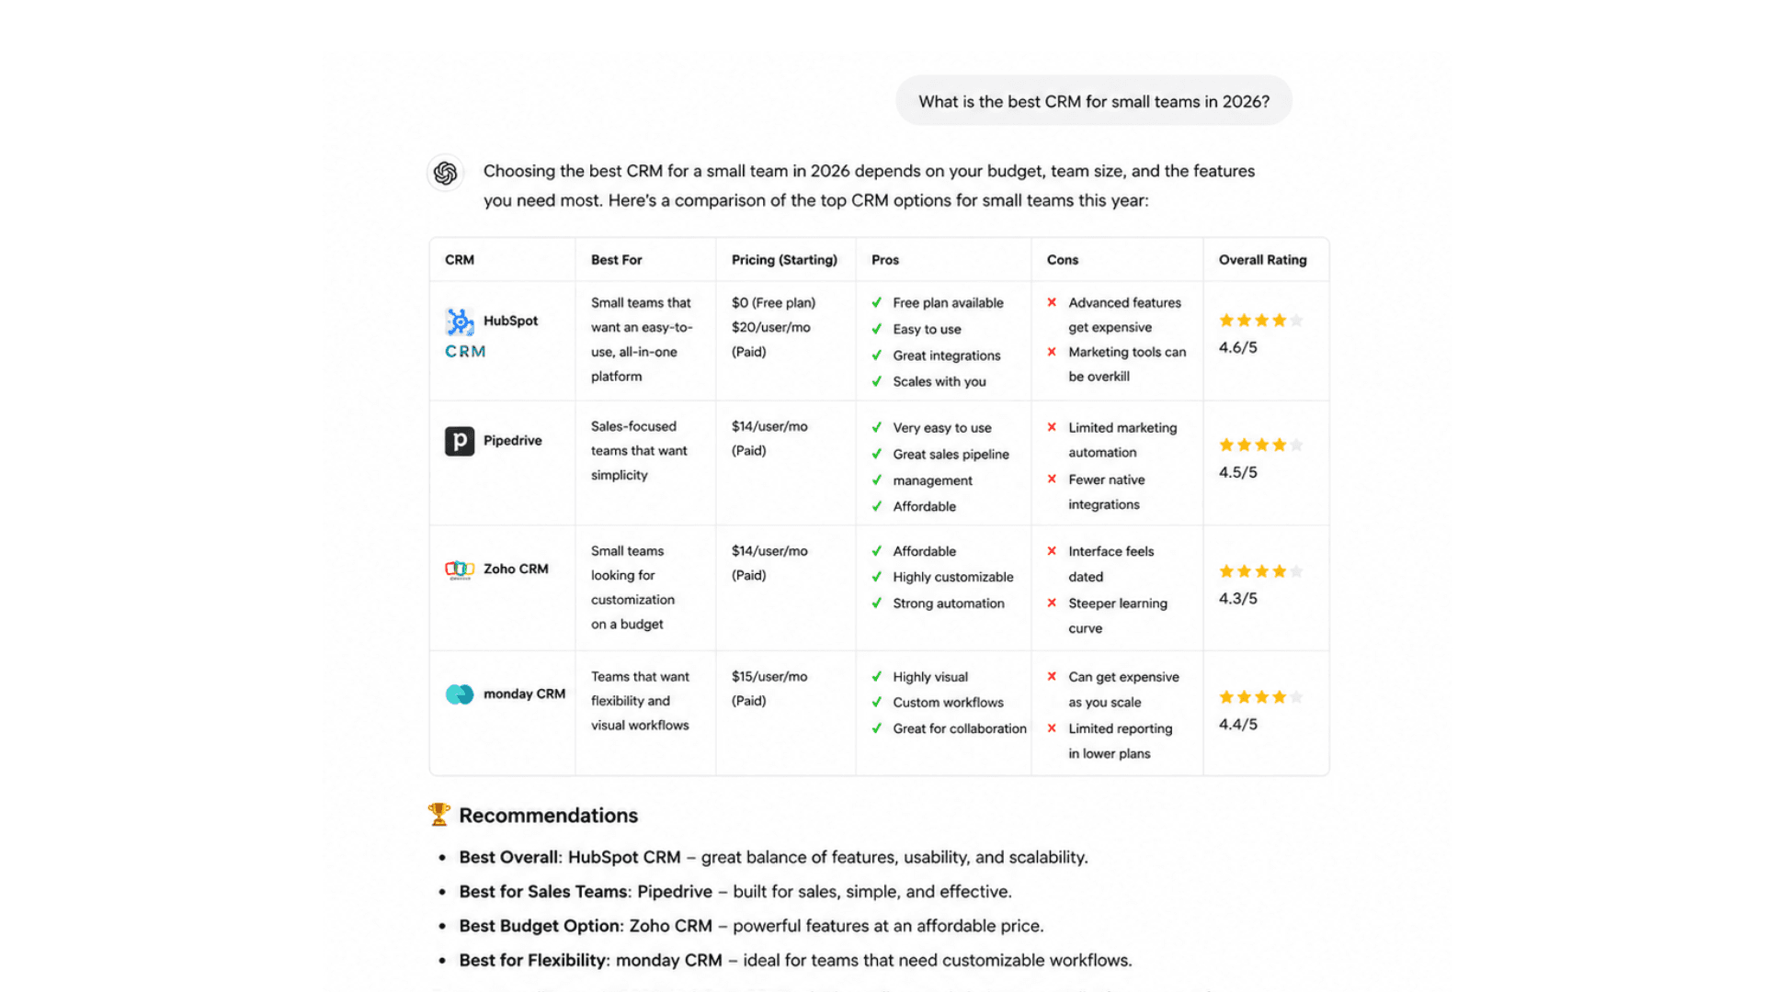
Task: Click the Pipedrive star rating
Action: click(x=1261, y=445)
